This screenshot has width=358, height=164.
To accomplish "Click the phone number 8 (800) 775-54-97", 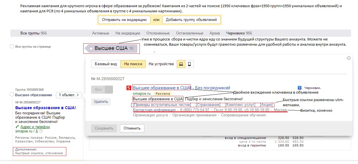I will click(x=195, y=110).
